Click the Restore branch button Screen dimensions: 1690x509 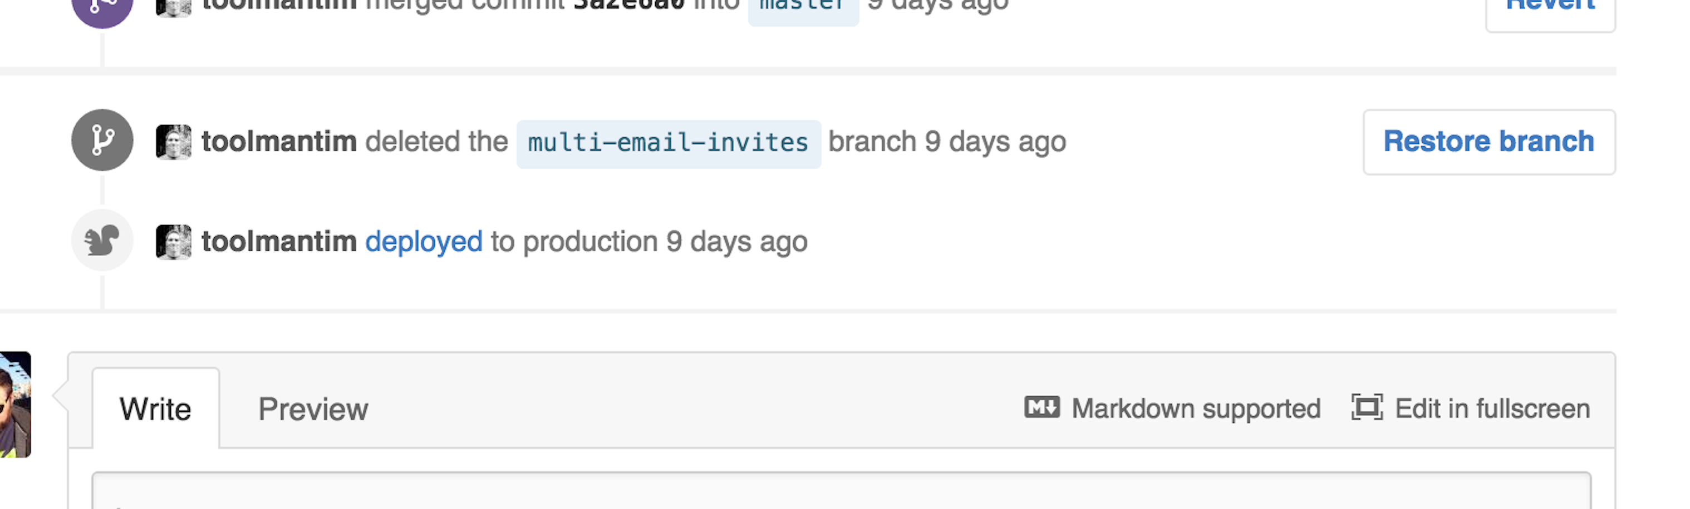click(x=1488, y=142)
